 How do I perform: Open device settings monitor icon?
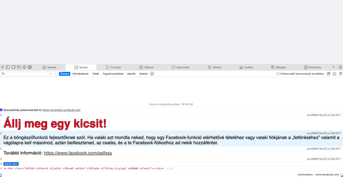(30, 67)
